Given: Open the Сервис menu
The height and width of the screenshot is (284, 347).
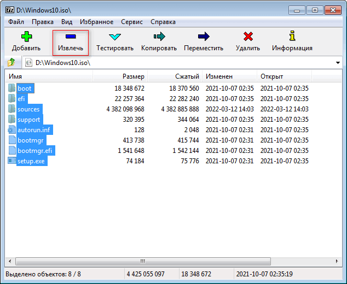Looking at the screenshot, I should coord(132,22).
